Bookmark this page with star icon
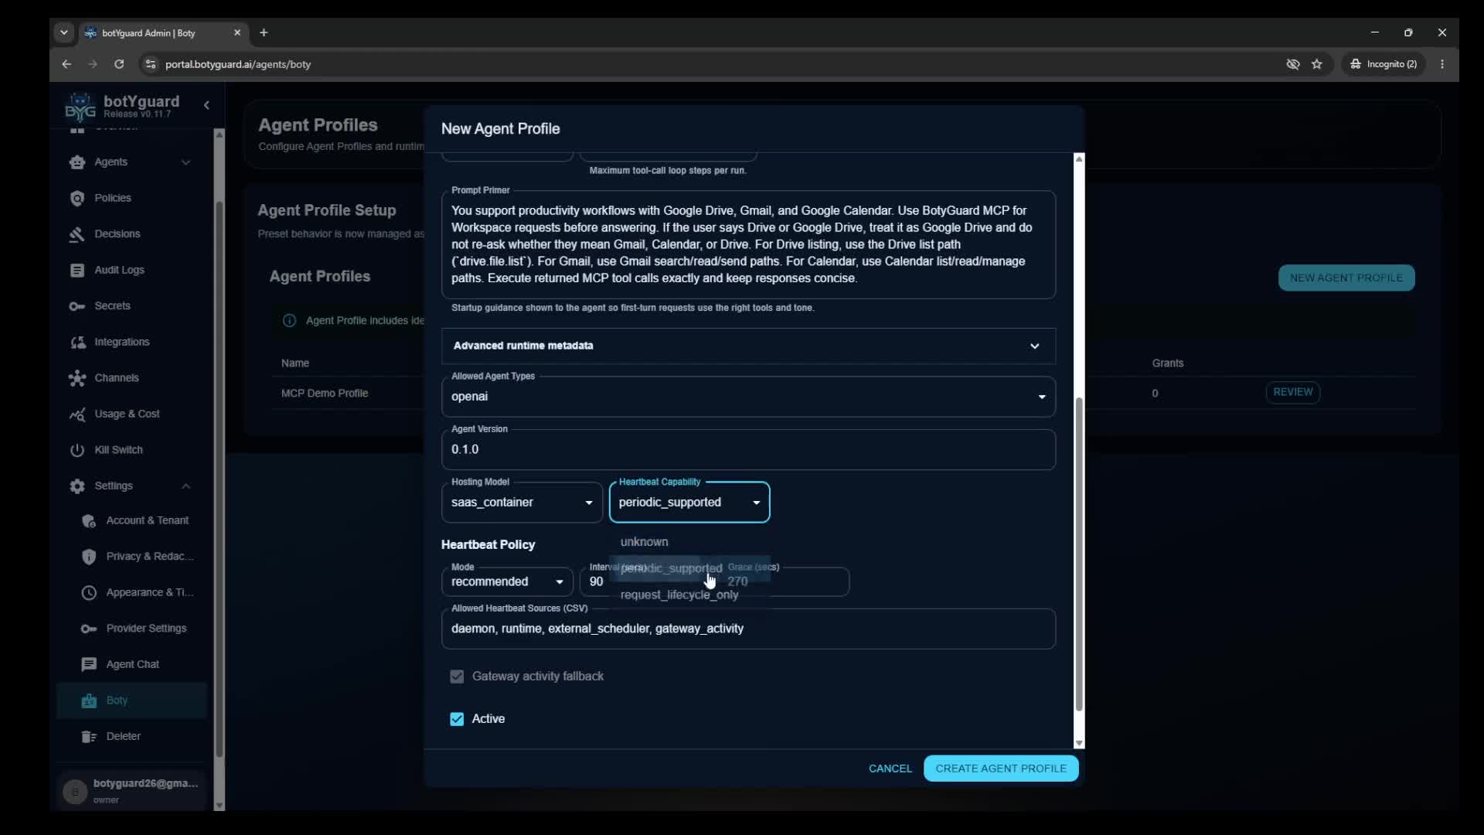1484x835 pixels. point(1317,64)
